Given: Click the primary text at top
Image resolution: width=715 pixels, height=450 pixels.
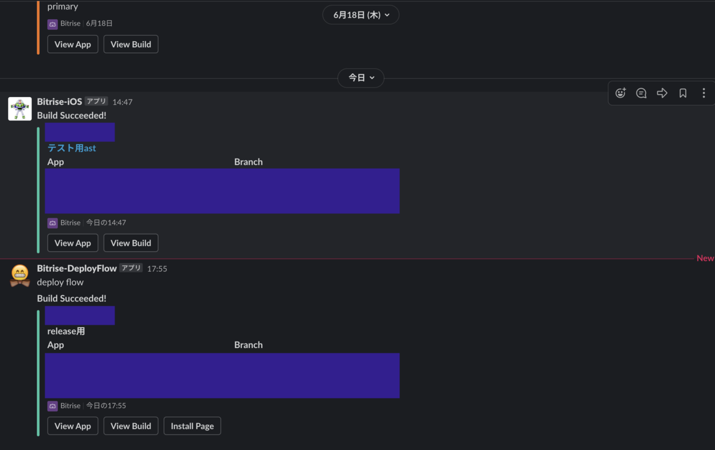Looking at the screenshot, I should [x=63, y=7].
